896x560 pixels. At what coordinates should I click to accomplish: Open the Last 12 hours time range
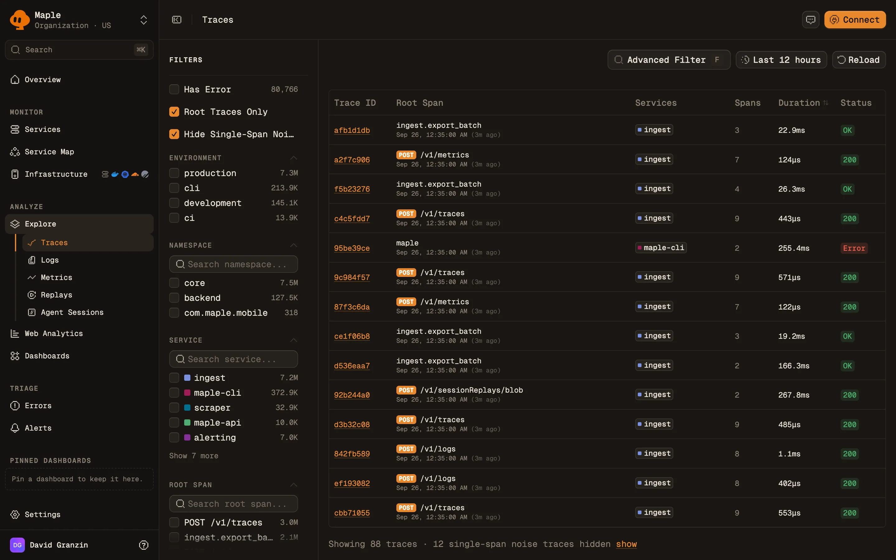781,60
